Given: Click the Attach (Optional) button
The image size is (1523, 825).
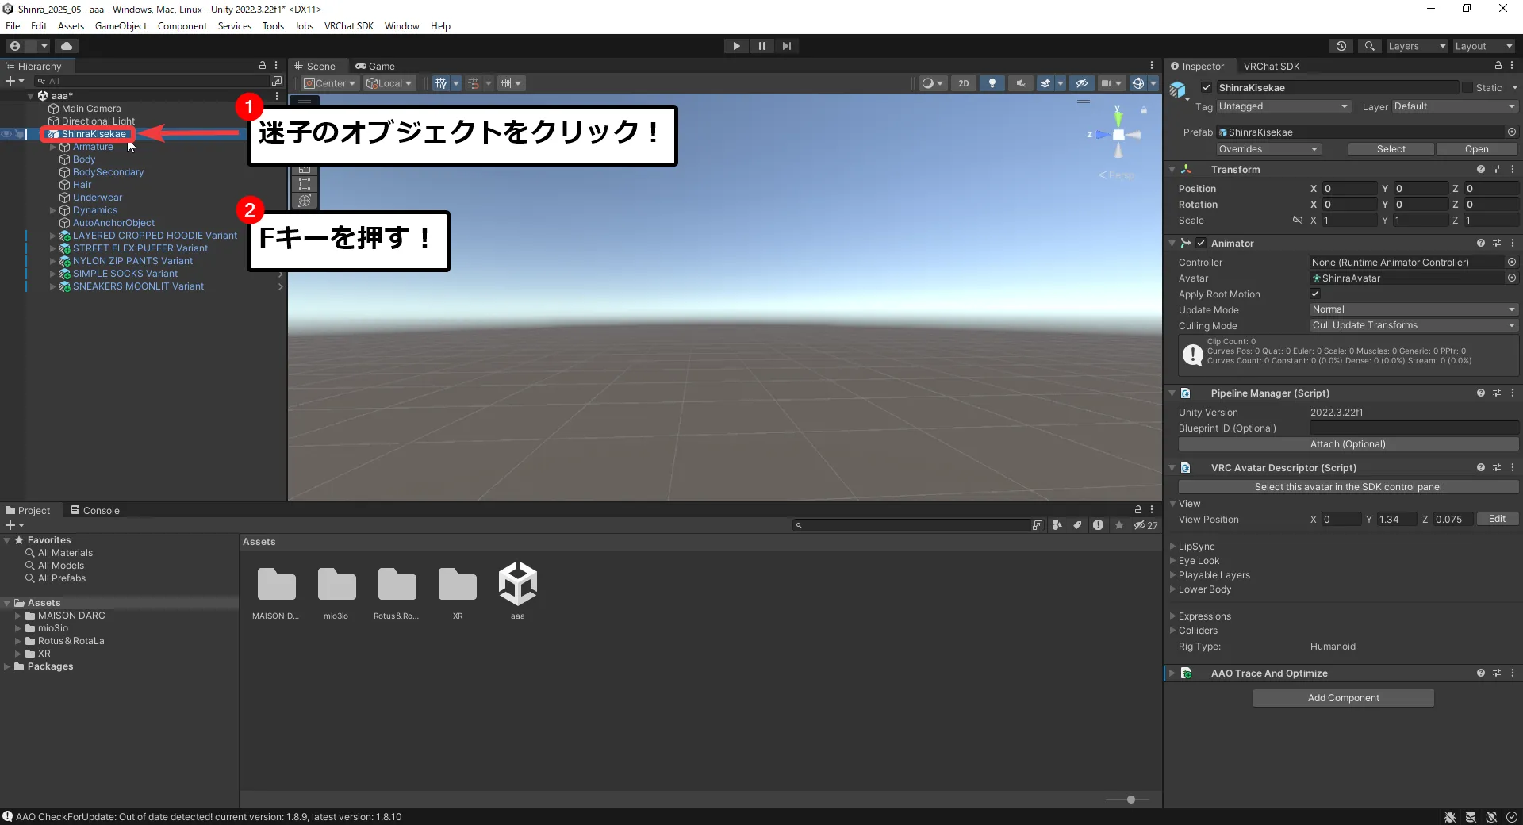Looking at the screenshot, I should [1348, 444].
